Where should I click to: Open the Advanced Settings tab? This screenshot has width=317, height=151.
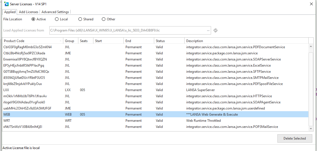pyautogui.click(x=55, y=12)
